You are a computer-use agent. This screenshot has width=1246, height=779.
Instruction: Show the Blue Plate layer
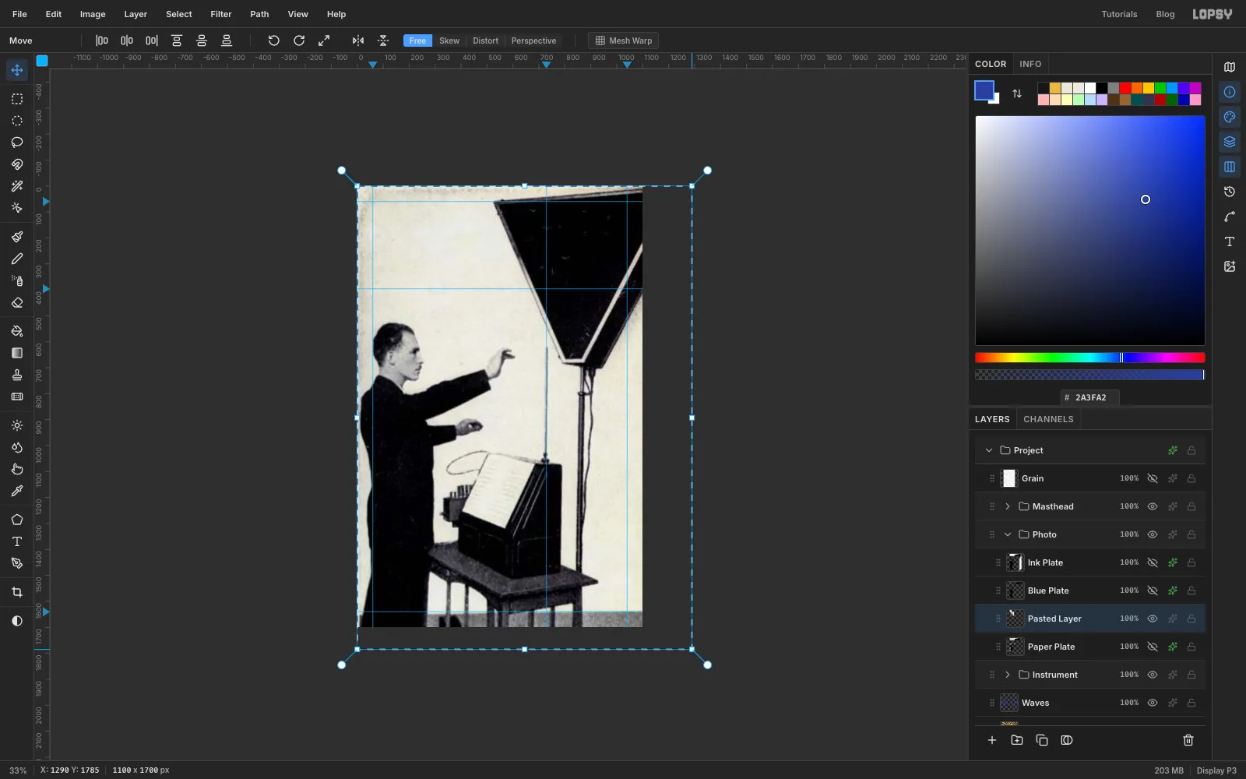tap(1153, 590)
